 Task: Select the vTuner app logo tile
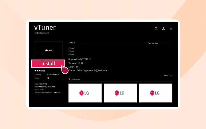coord(48,50)
